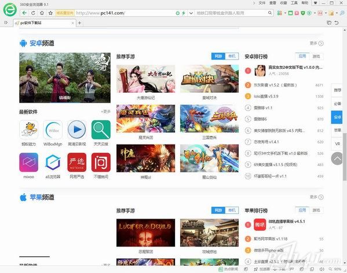This screenshot has width=347, height=273.
Task: Bookmark the page with the star icon
Action: click(x=50, y=13)
